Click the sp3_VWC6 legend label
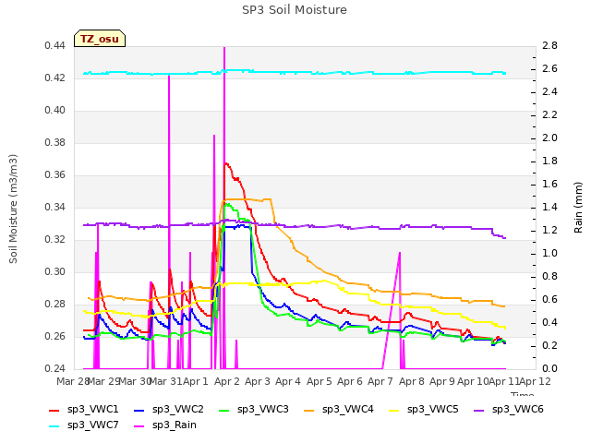591x443 pixels. (x=517, y=409)
